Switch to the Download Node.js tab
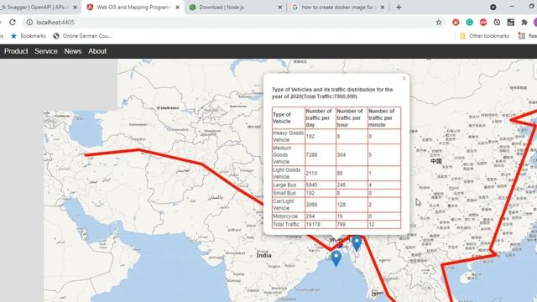The height and width of the screenshot is (302, 537). coord(236,8)
